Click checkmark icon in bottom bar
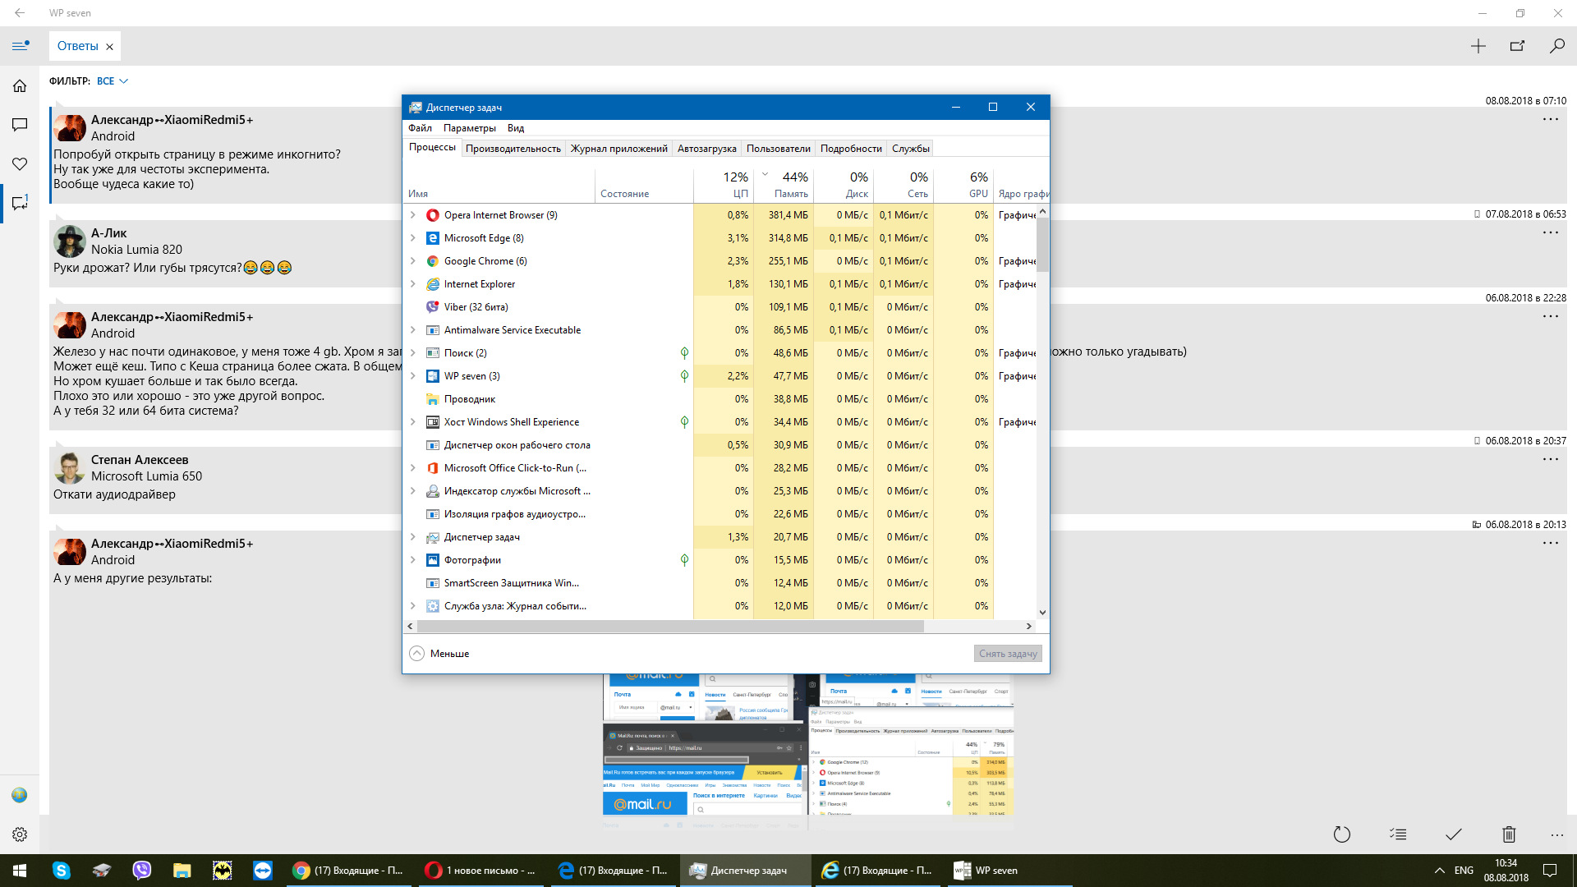 [x=1454, y=834]
